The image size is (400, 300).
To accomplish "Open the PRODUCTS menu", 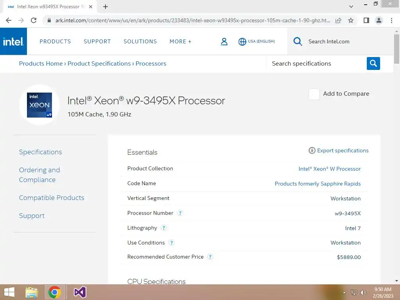I will (55, 41).
